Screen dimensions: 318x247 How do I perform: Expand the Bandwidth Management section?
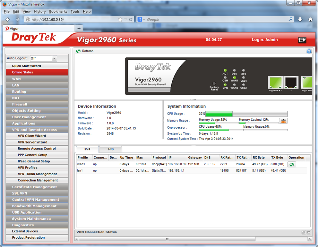[37, 206]
